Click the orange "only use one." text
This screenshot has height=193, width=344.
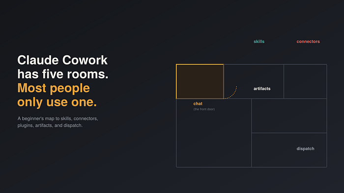coord(57,102)
